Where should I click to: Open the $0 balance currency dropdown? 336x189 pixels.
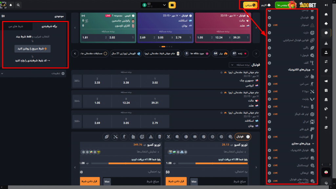pyautogui.click(x=154, y=5)
